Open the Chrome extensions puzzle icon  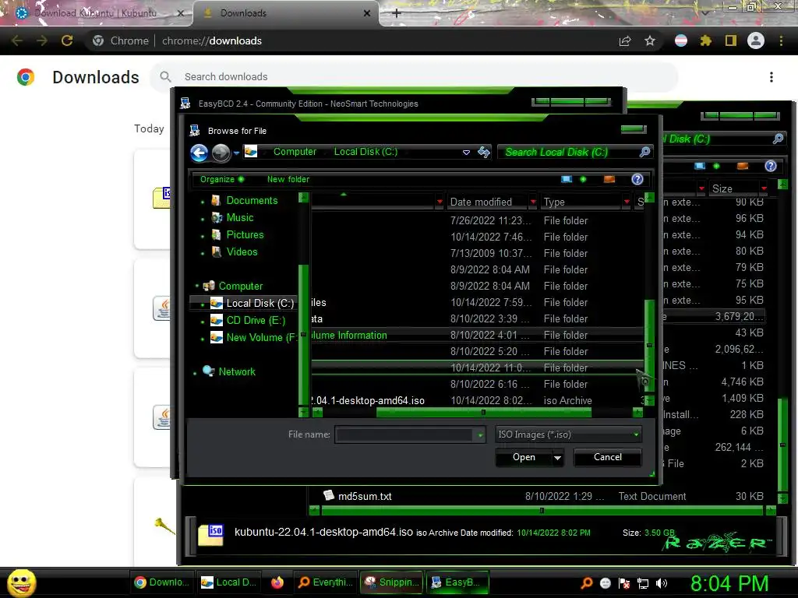706,40
